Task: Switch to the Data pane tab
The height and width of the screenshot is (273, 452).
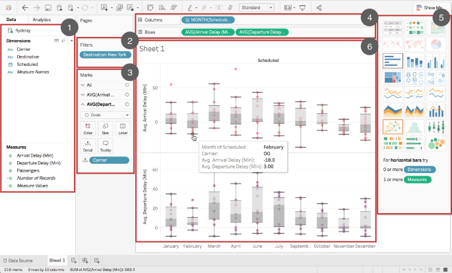Action: (11, 20)
